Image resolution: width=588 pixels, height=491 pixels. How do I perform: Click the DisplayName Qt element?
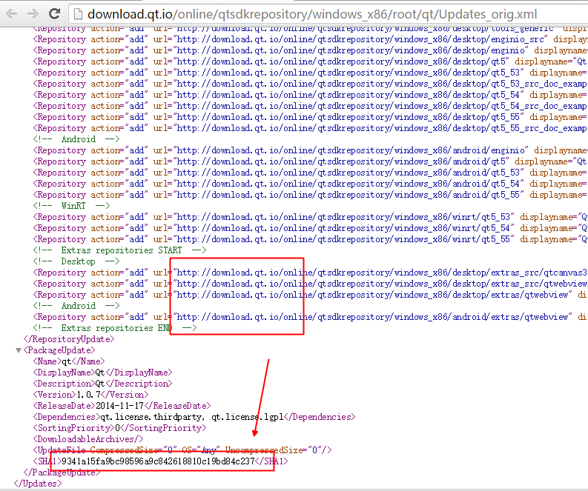pos(102,373)
